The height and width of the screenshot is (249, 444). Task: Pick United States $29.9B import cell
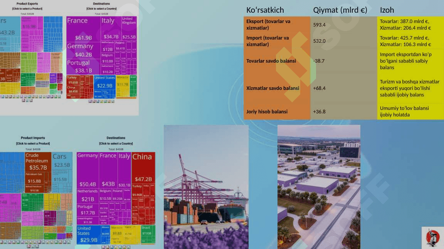click(x=89, y=234)
